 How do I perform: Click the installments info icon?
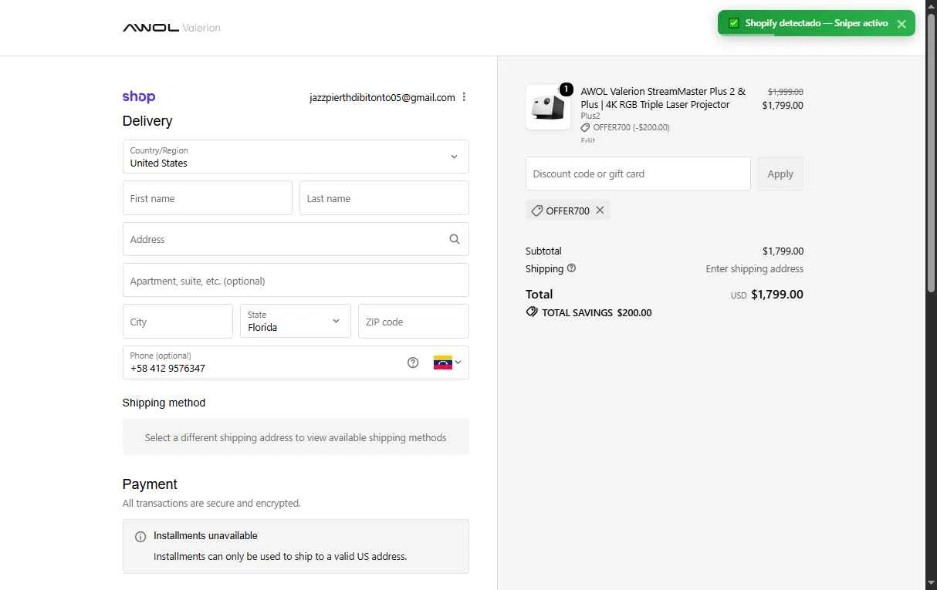click(x=140, y=537)
